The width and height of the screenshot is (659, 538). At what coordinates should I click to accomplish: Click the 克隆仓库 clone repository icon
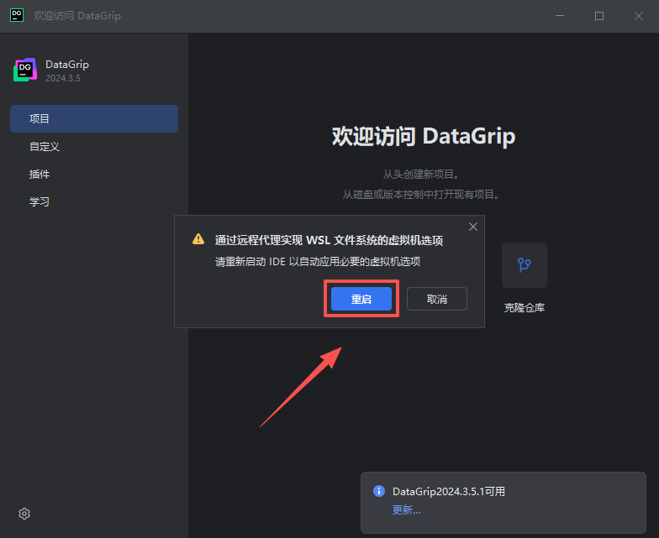(x=525, y=265)
